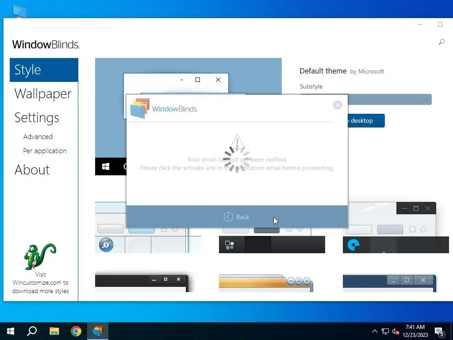453x340 pixels.
Task: Go to Advanced settings
Action: pyautogui.click(x=38, y=136)
